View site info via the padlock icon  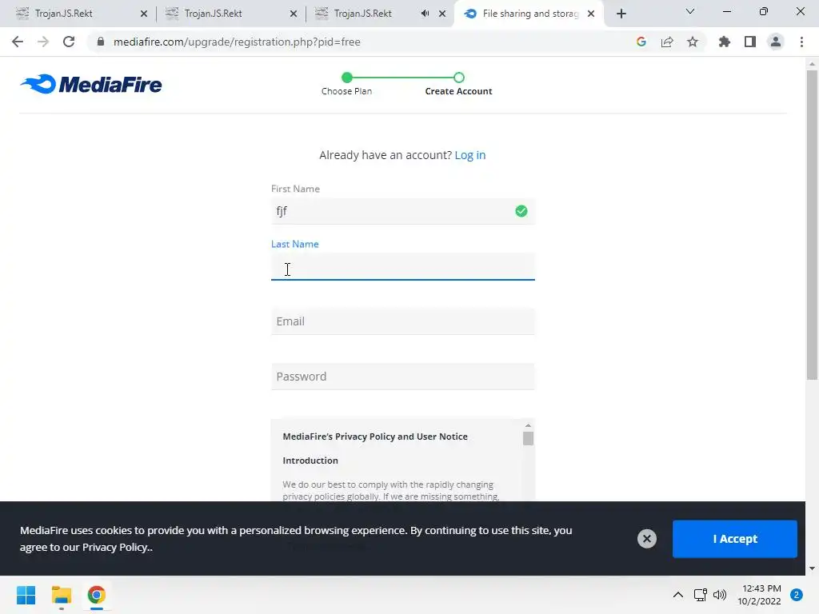click(x=101, y=42)
